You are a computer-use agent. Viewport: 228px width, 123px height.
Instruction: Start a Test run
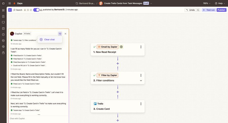[x=209, y=10]
